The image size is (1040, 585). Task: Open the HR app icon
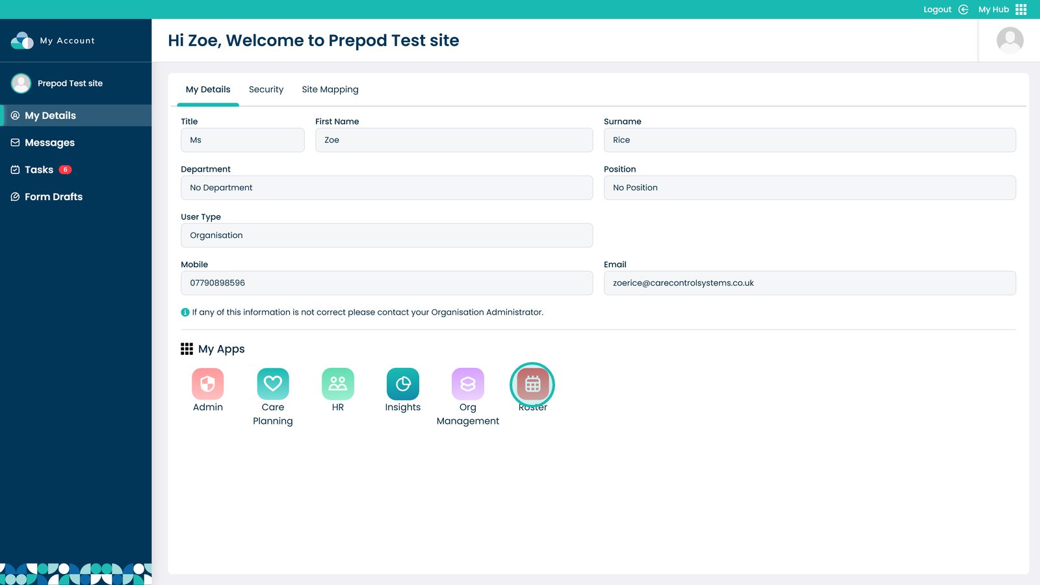(x=338, y=383)
